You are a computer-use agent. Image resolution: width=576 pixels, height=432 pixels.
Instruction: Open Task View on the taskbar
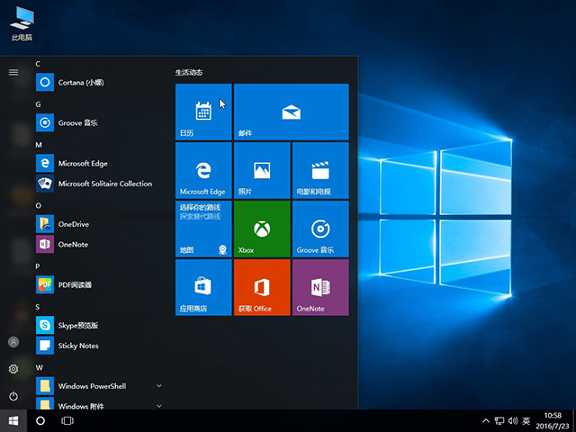click(x=67, y=420)
